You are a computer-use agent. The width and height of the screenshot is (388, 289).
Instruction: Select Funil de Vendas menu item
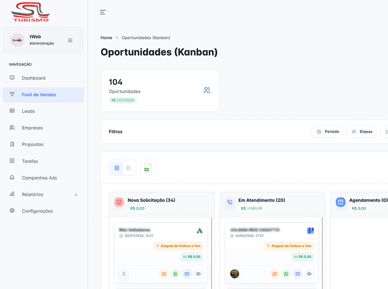click(43, 95)
